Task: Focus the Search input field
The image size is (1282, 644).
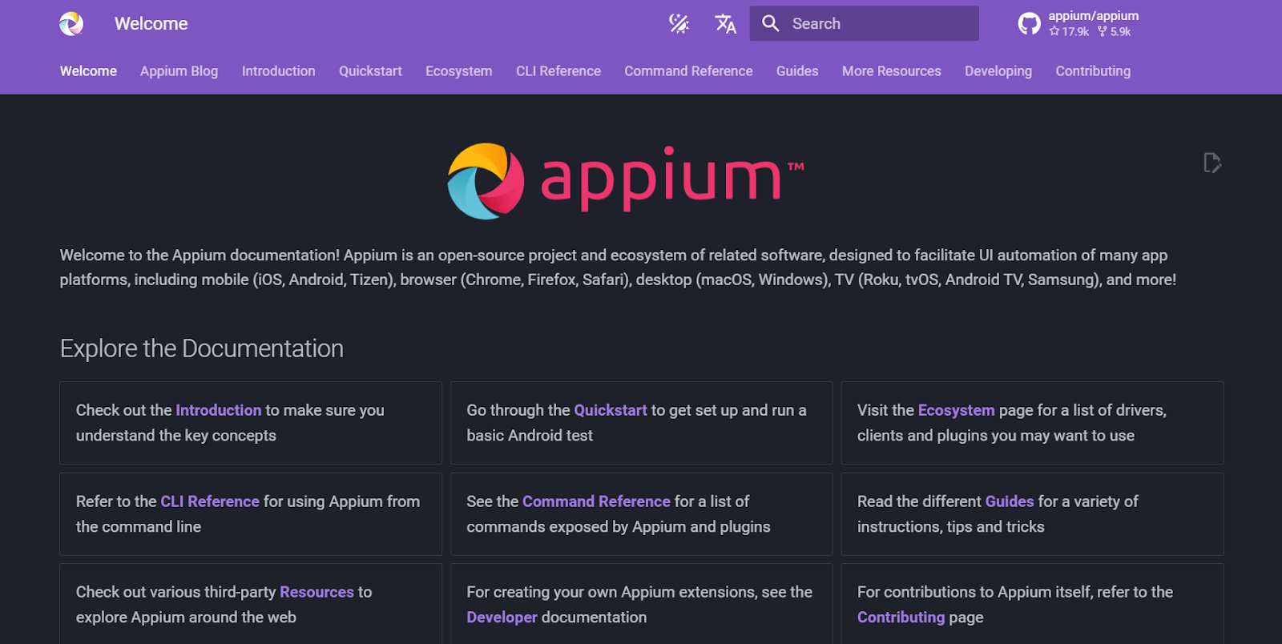Action: tap(864, 24)
